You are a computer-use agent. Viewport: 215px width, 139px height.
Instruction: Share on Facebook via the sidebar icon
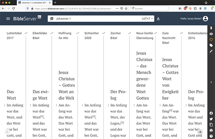click(x=211, y=113)
